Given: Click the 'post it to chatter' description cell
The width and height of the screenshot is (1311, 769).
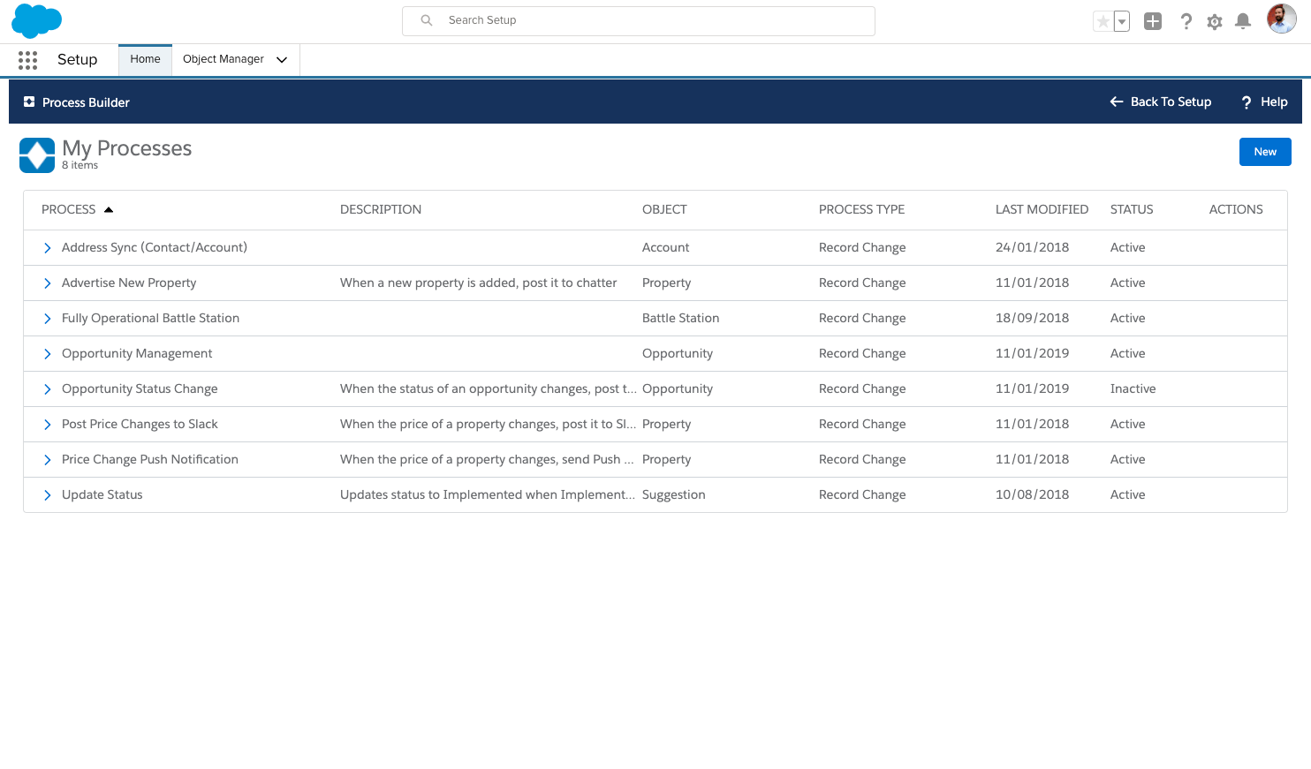Looking at the screenshot, I should pyautogui.click(x=479, y=283).
